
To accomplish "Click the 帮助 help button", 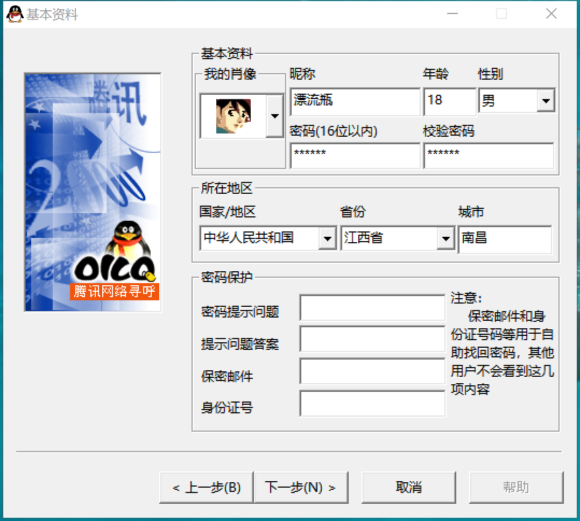I will coord(517,487).
